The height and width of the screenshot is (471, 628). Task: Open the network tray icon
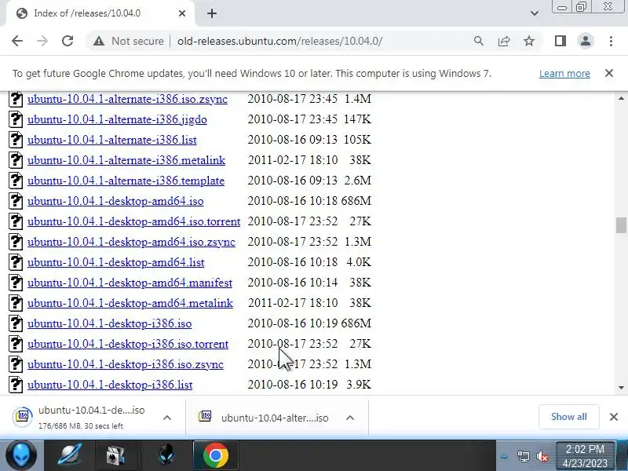tap(523, 456)
